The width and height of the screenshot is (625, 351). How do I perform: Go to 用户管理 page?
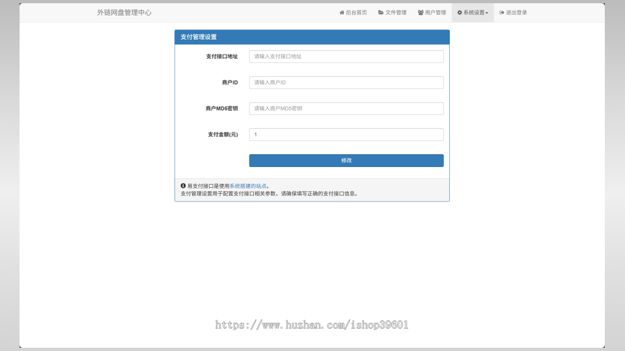(432, 13)
